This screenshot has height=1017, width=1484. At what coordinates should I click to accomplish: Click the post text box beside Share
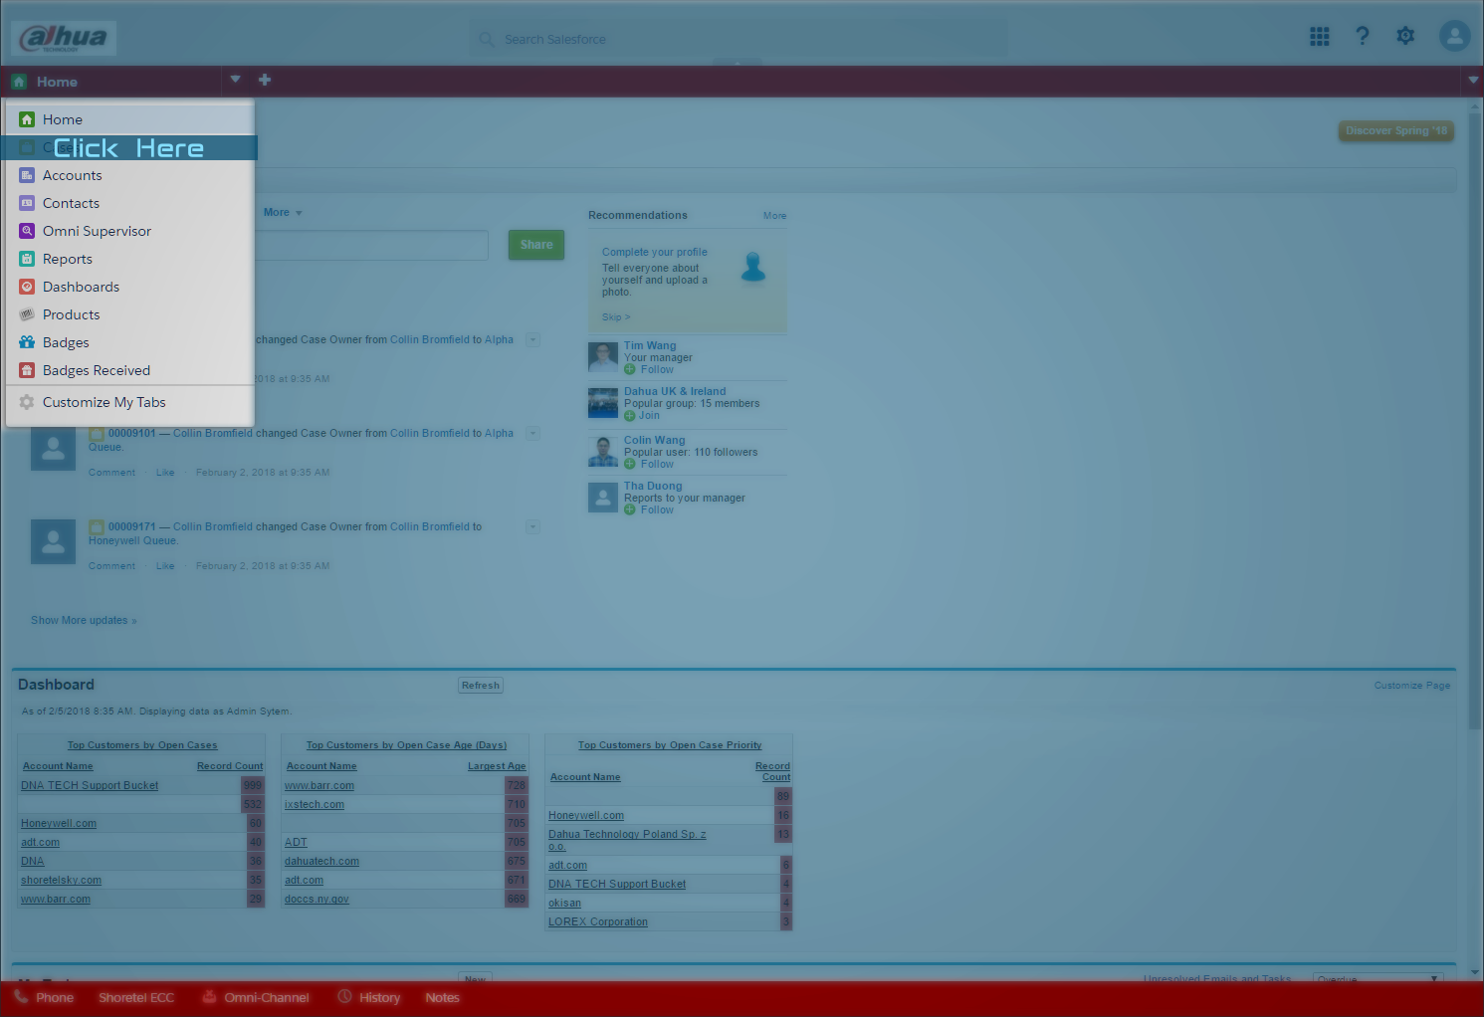pos(371,246)
